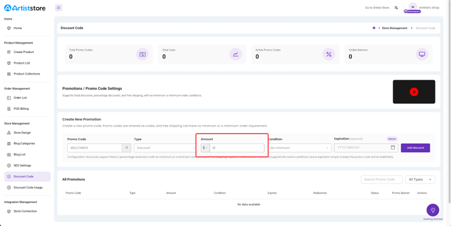Click the Amount value input field
Screen dimensions: 451x226
pyautogui.click(x=237, y=148)
